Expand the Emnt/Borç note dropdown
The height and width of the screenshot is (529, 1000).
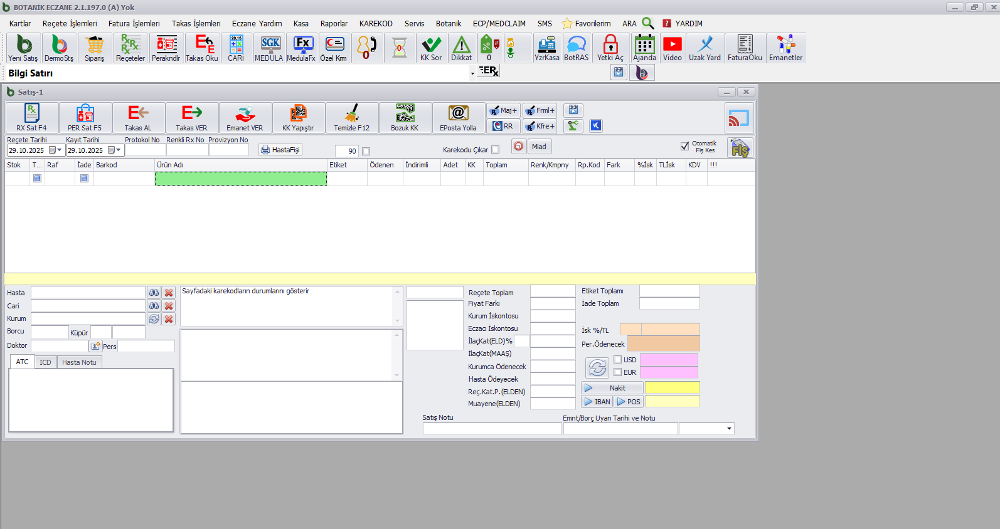click(729, 429)
